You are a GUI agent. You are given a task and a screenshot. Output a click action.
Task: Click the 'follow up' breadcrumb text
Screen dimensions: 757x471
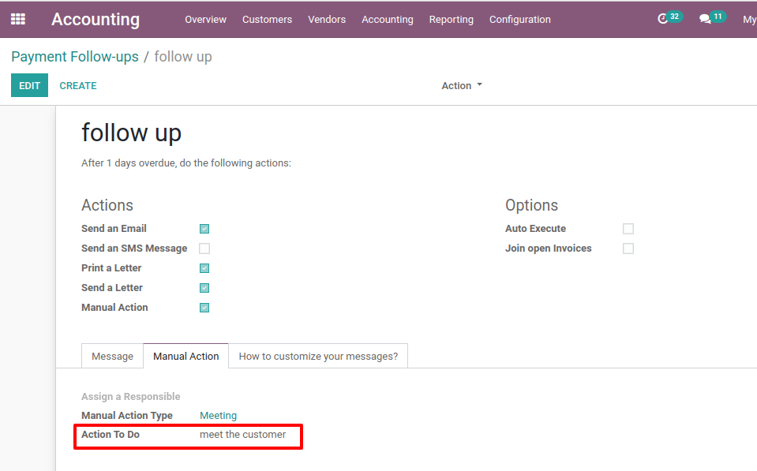pos(183,57)
